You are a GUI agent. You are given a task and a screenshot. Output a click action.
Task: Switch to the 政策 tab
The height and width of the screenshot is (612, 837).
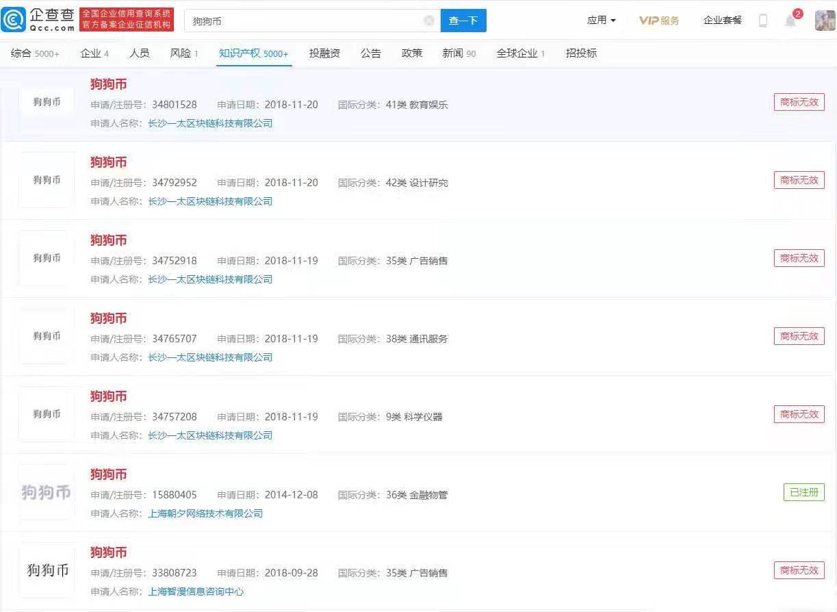click(412, 53)
